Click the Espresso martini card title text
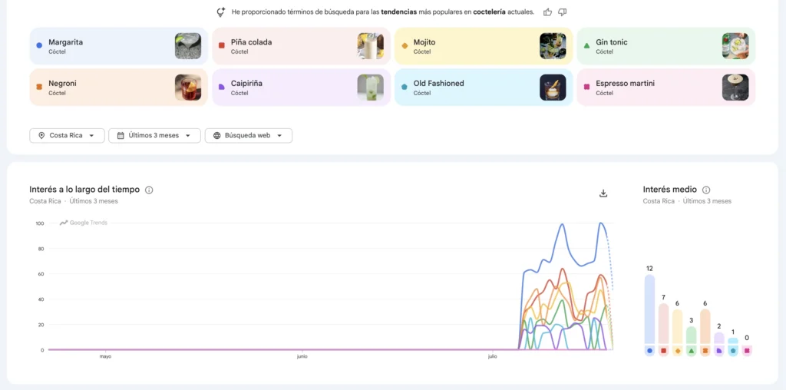The image size is (786, 390). coord(625,83)
